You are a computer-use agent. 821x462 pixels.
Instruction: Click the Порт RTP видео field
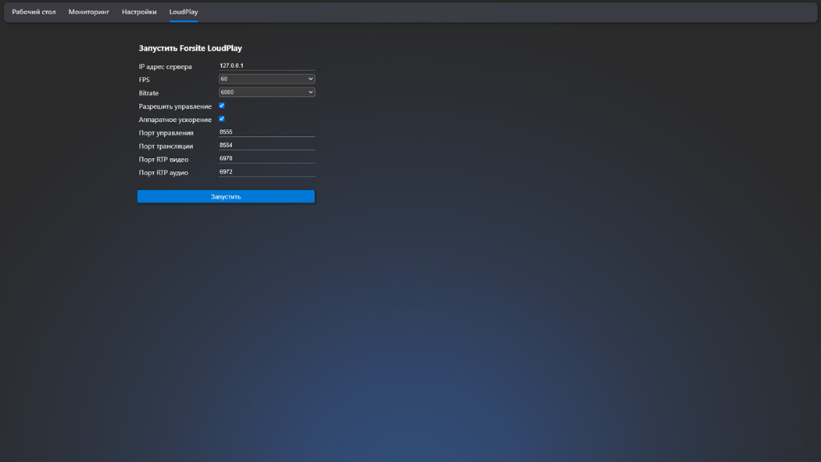point(266,158)
